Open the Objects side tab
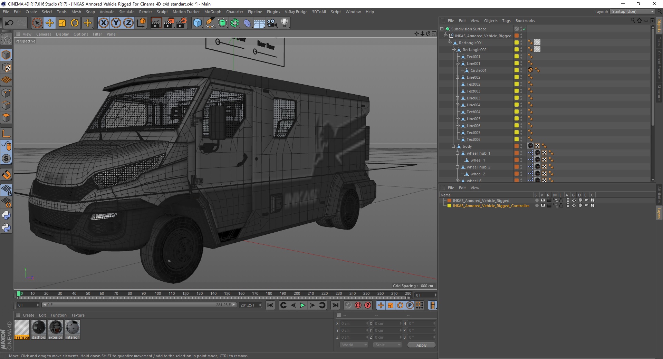663x359 pixels. click(659, 26)
